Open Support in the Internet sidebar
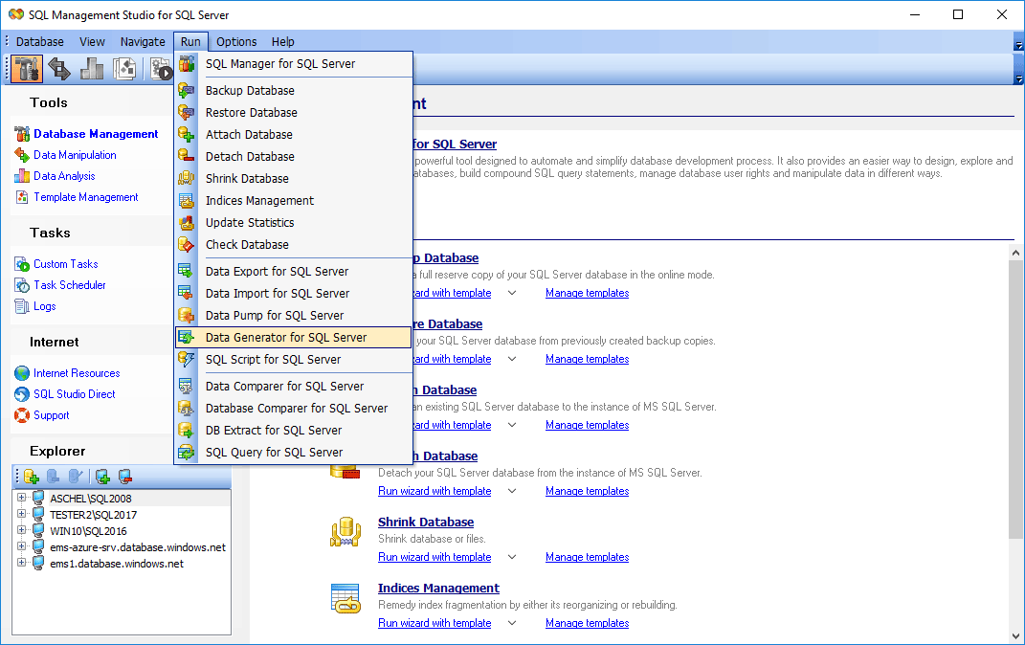 (x=51, y=415)
